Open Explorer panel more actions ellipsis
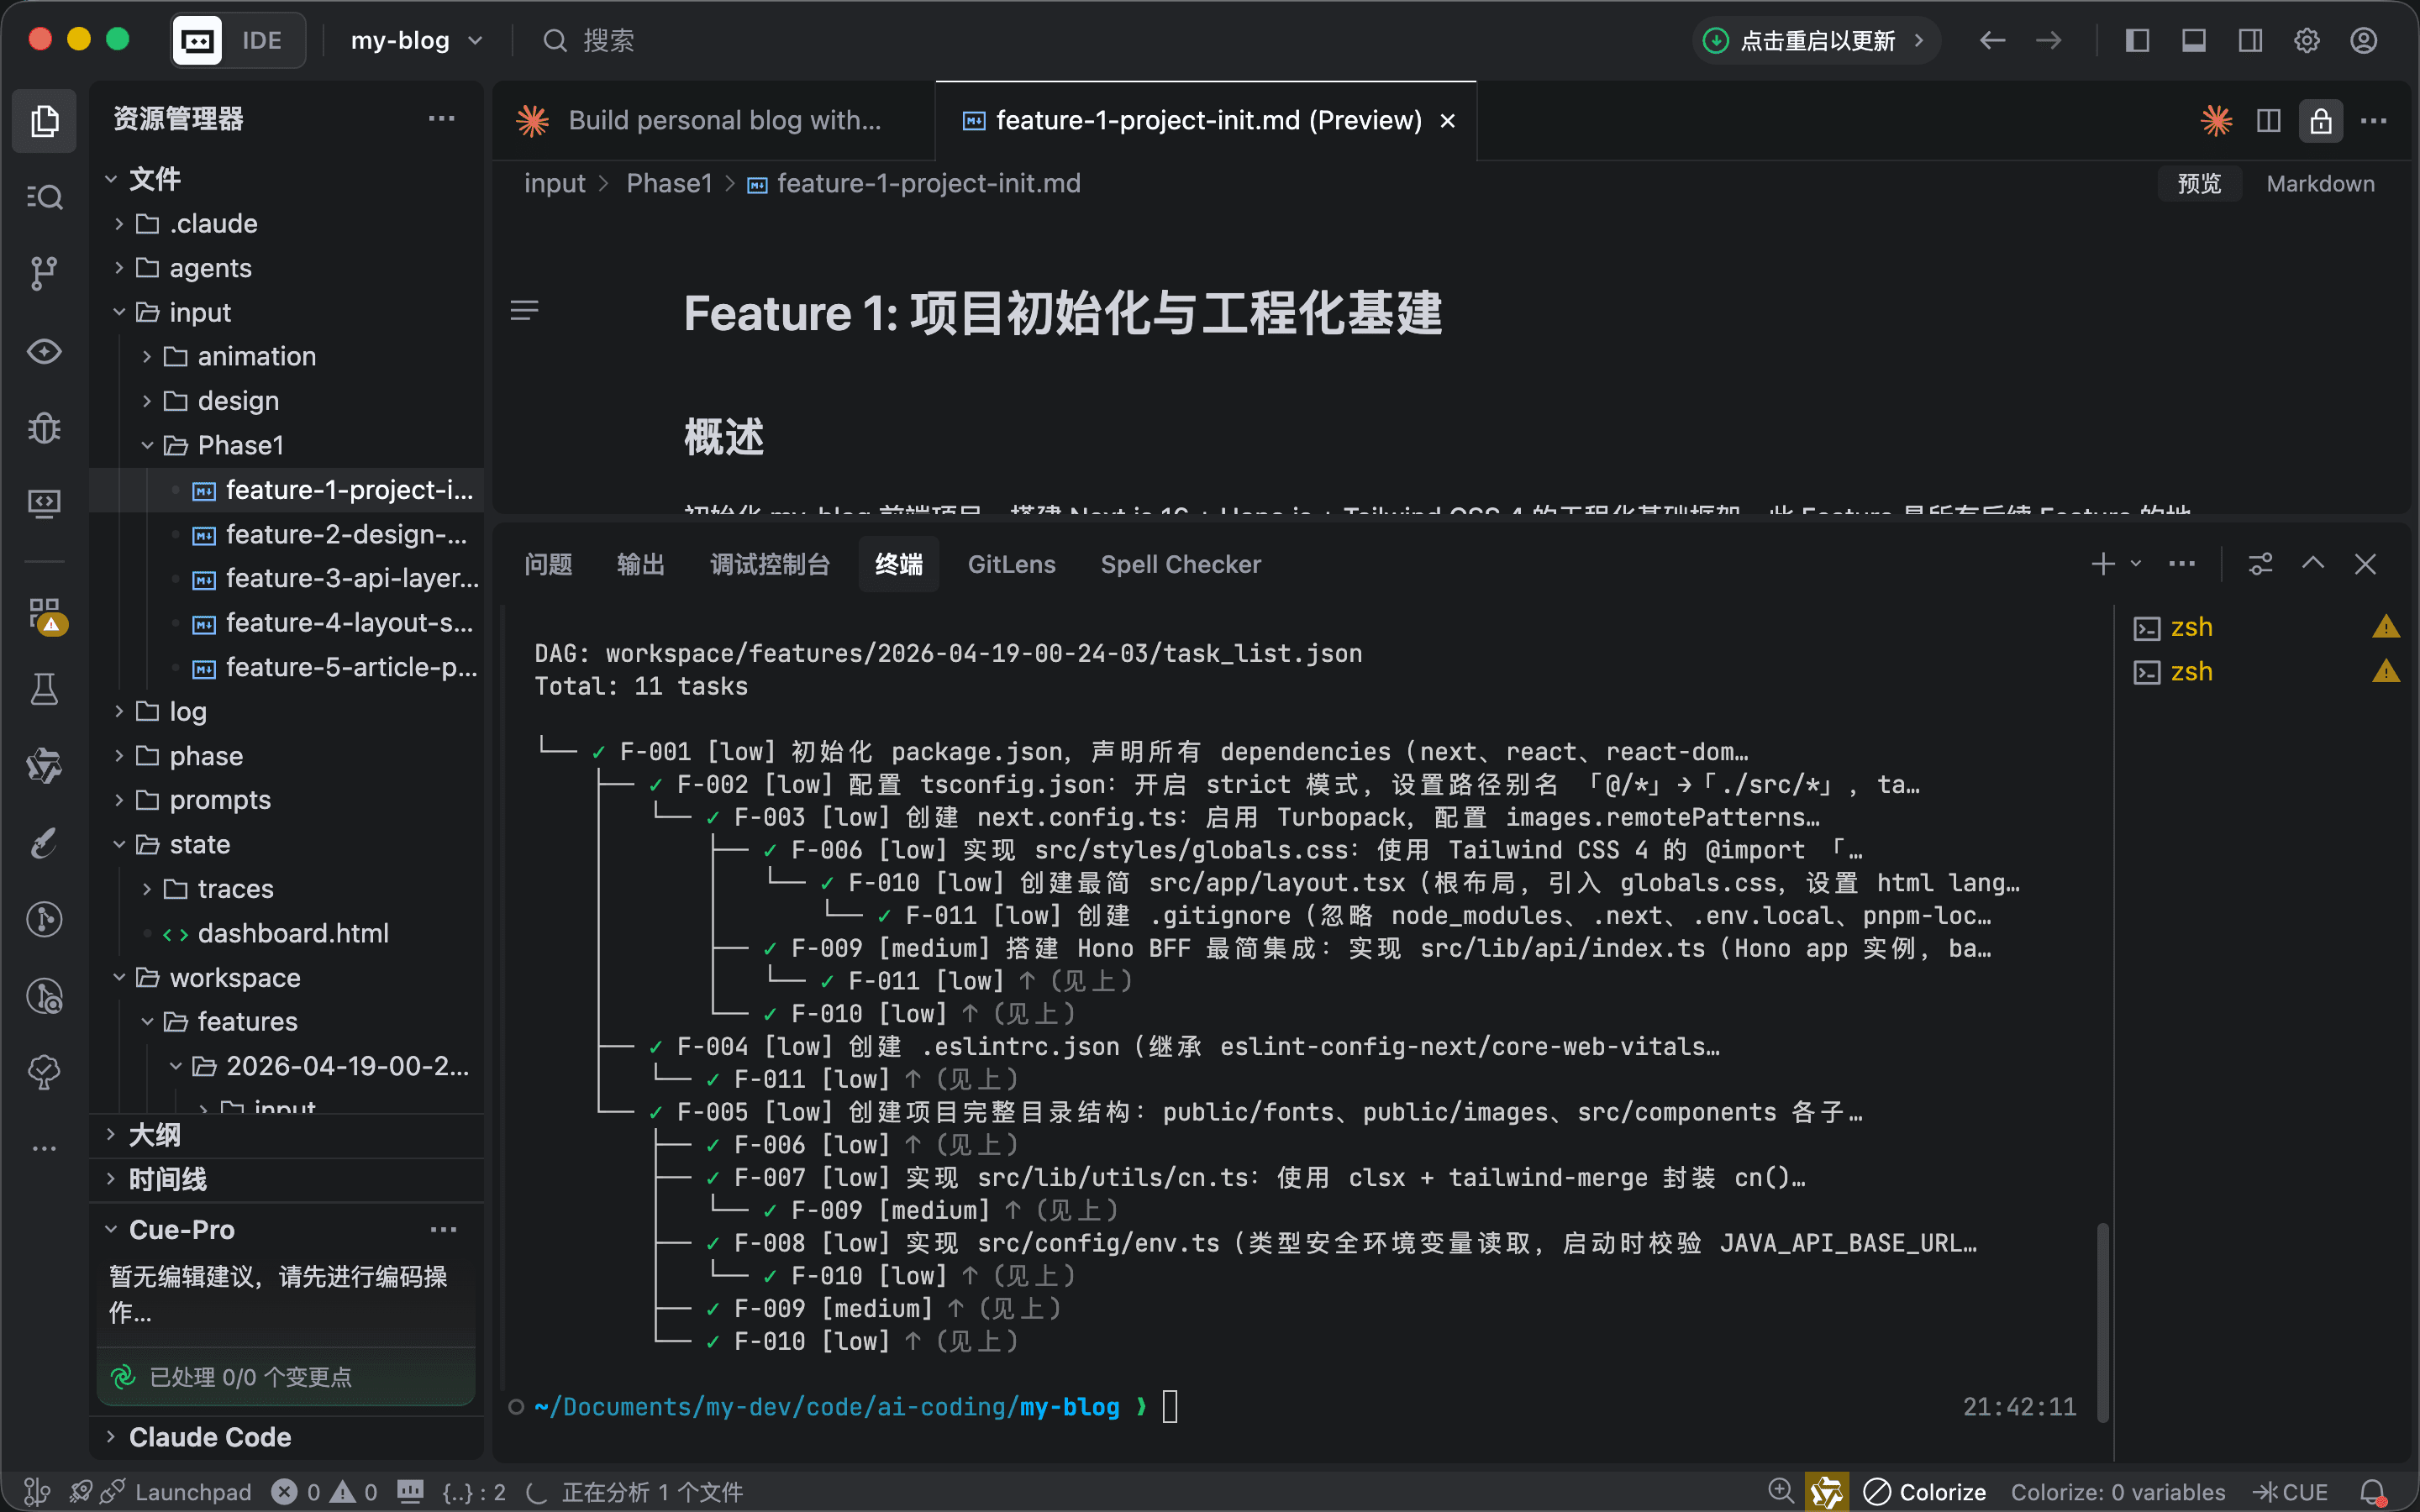This screenshot has height=1512, width=2420. click(441, 119)
